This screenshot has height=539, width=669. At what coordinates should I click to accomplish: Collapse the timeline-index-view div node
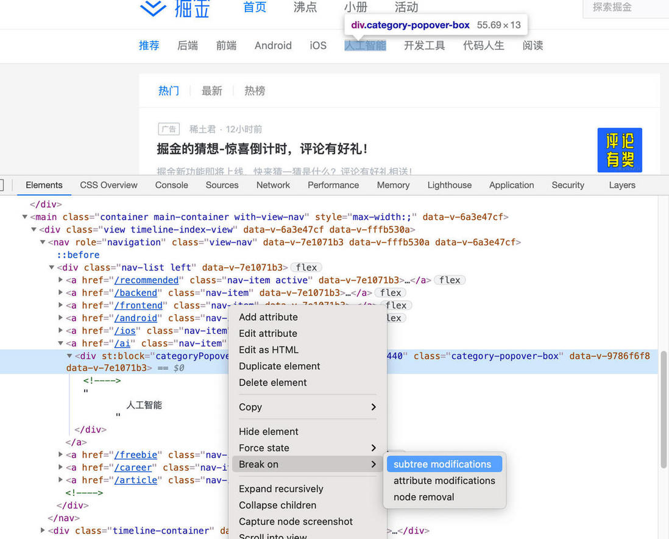[x=34, y=230]
